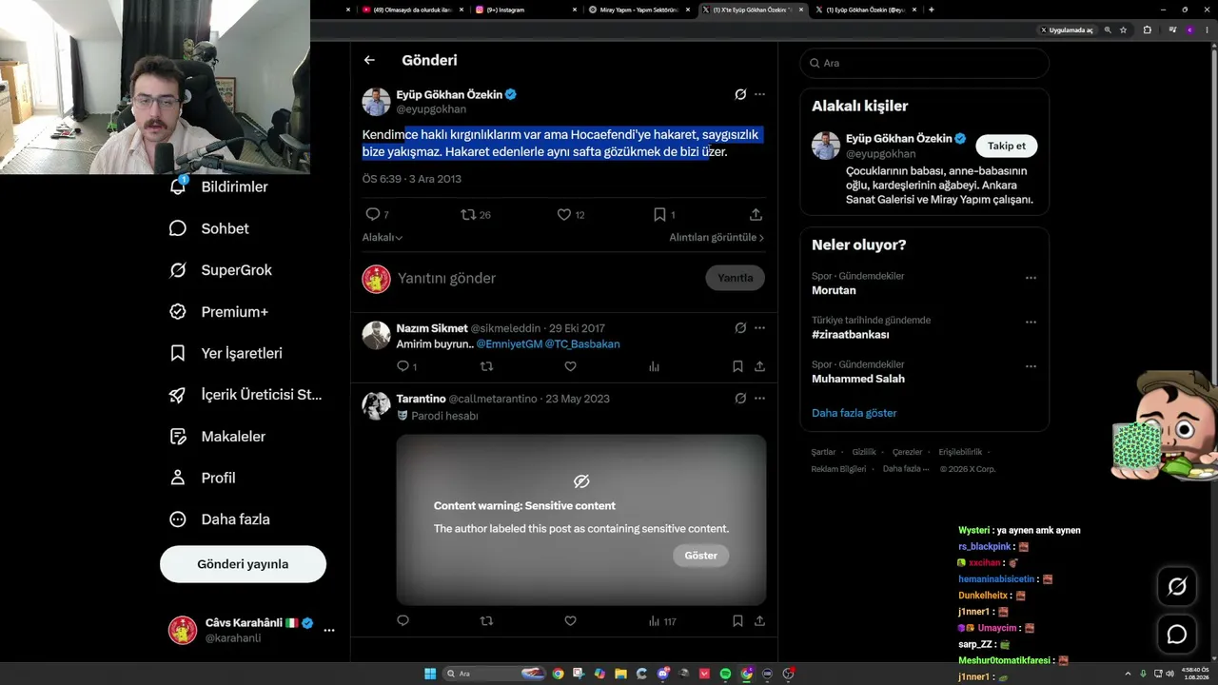The image size is (1218, 685).
Task: Open the floating messages chat button
Action: [1177, 635]
